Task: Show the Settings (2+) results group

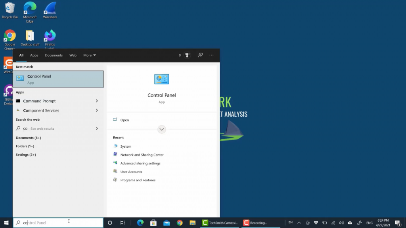Action: click(26, 155)
